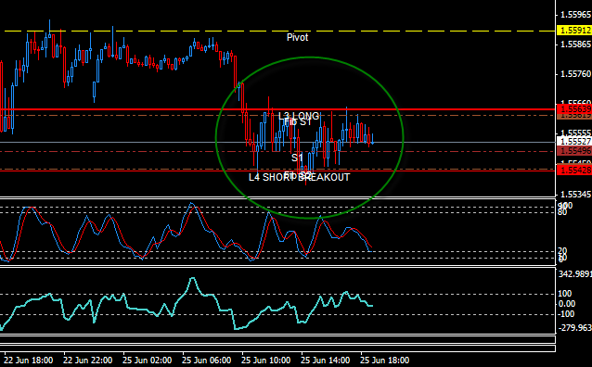Click the 22 Jun 22:00 time label
Image resolution: width=592 pixels, height=367 pixels.
(87, 361)
